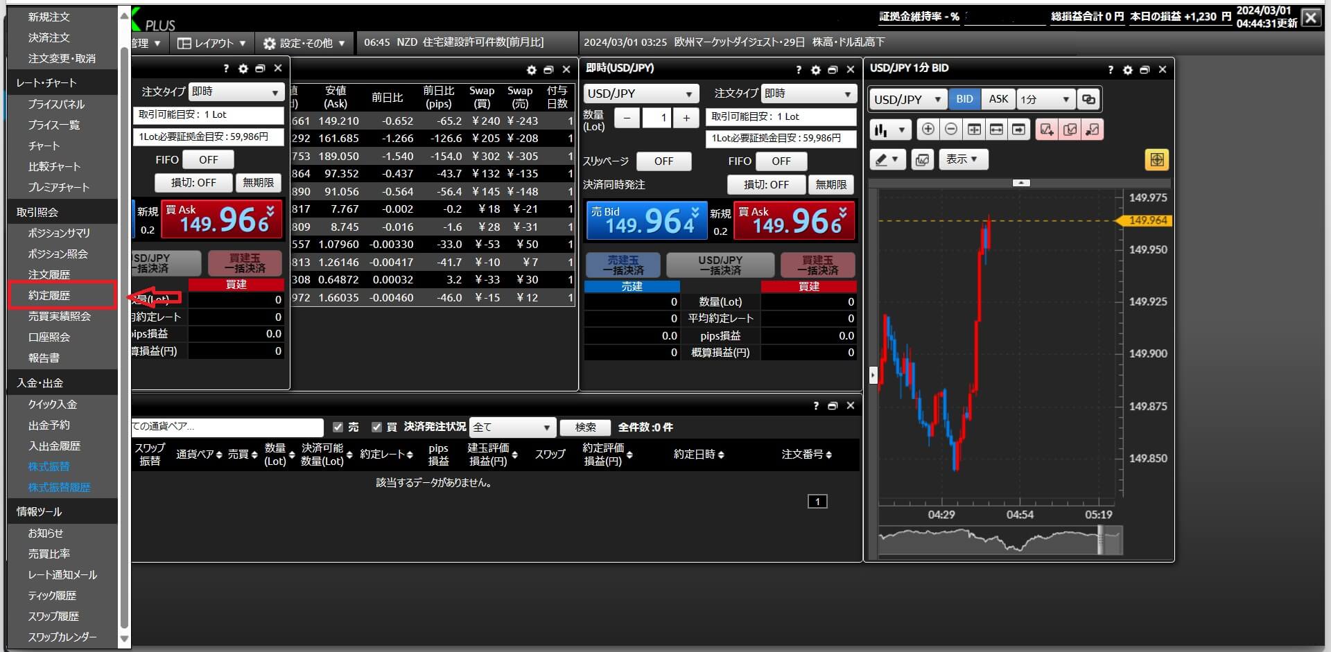Open the レイアウト menu
The image size is (1331, 652).
211,43
